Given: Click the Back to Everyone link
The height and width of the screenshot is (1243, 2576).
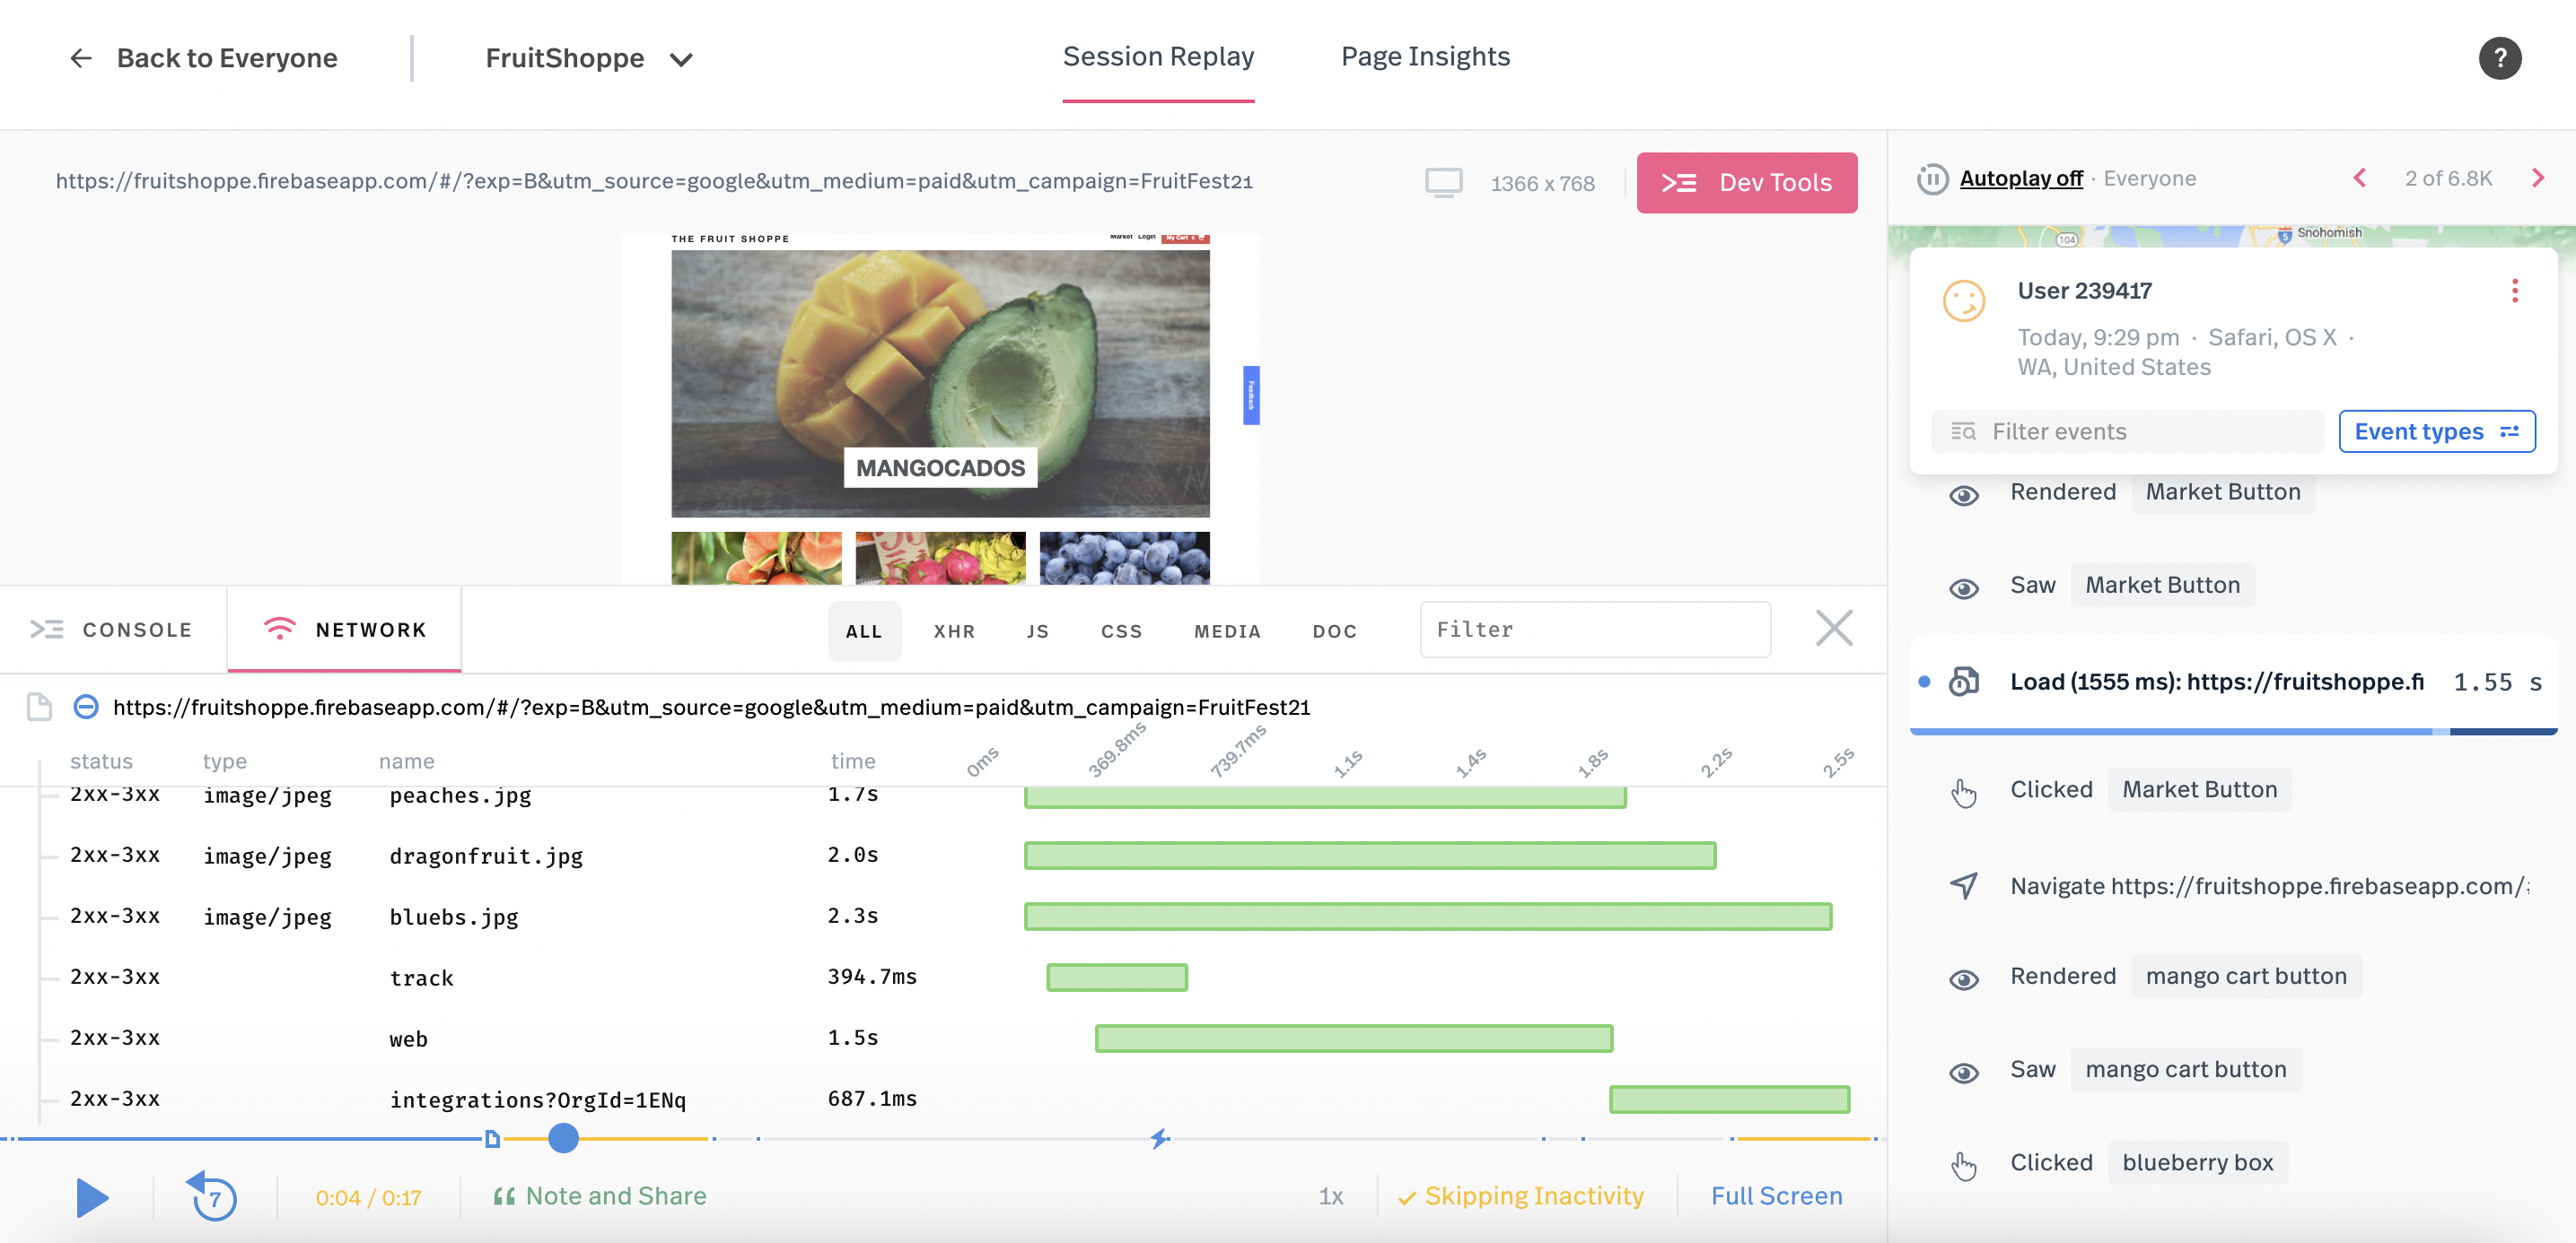Looking at the screenshot, I should [x=197, y=57].
